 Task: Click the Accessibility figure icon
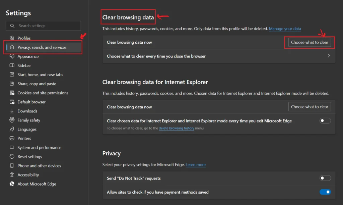[12, 174]
